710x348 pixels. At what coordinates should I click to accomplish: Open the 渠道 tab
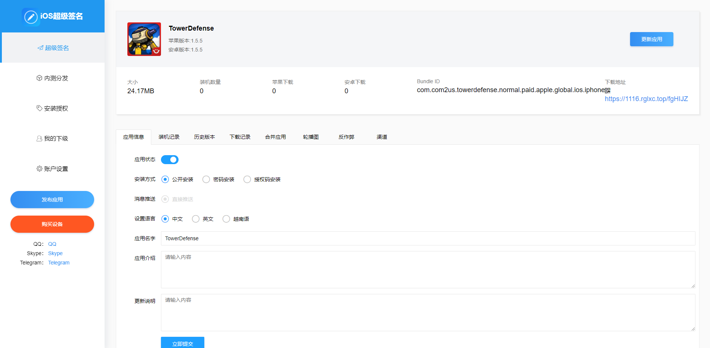pyautogui.click(x=382, y=137)
